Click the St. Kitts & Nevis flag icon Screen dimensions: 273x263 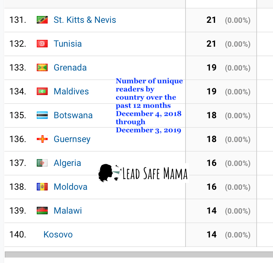[x=42, y=20]
